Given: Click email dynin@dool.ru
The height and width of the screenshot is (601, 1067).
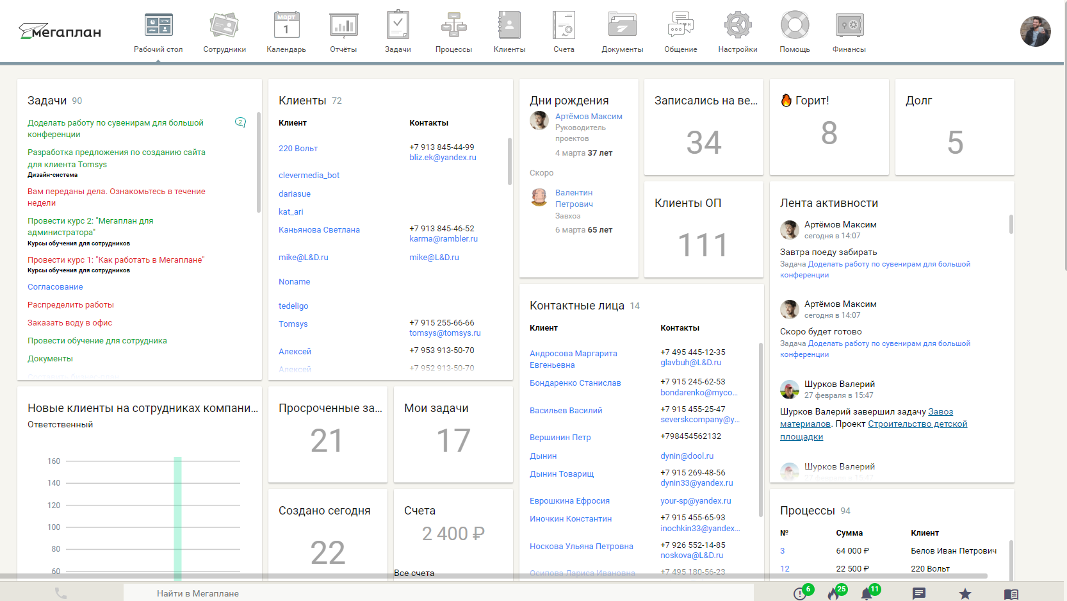Looking at the screenshot, I should 687,456.
